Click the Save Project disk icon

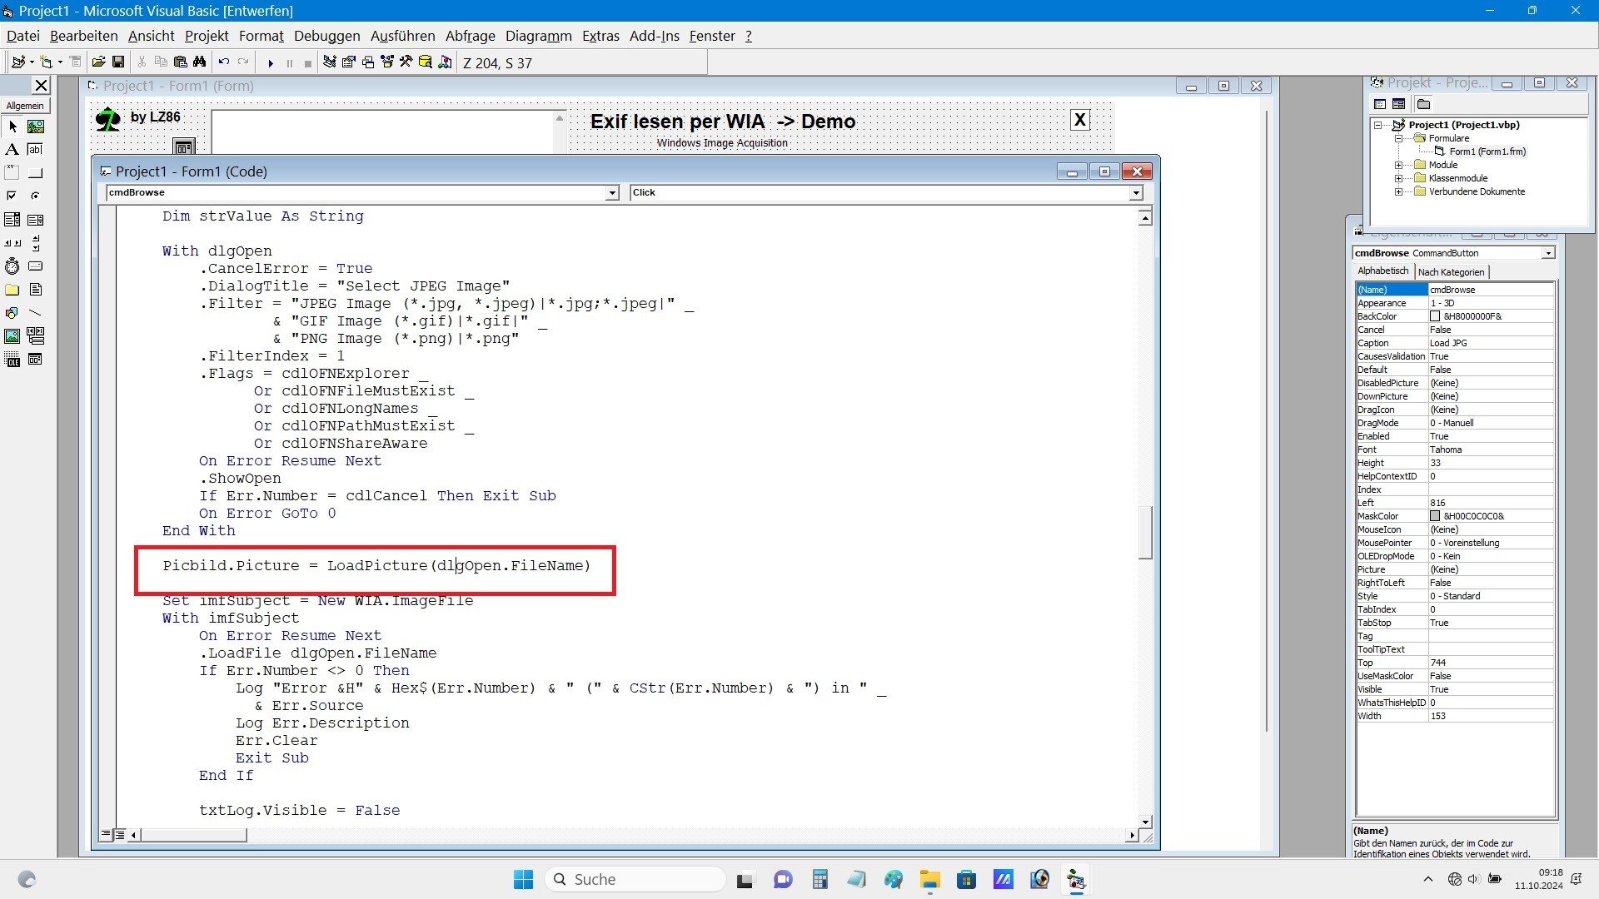click(118, 62)
